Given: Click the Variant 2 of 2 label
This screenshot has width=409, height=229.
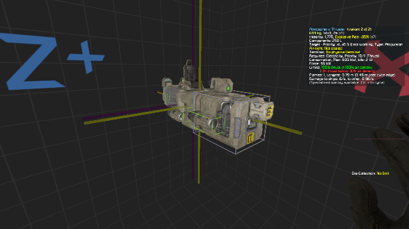Looking at the screenshot, I should pyautogui.click(x=359, y=29).
